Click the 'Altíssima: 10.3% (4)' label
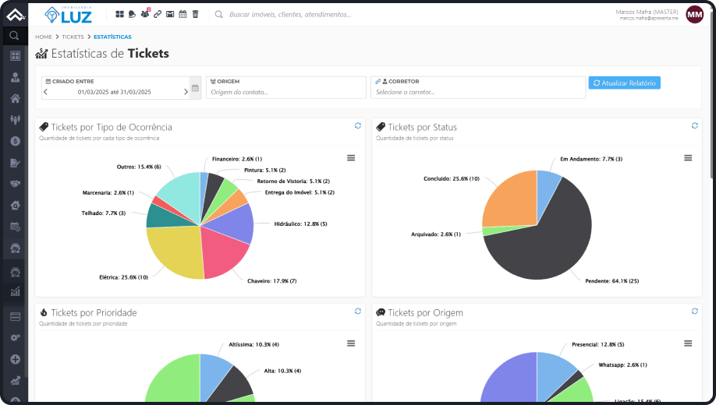Viewport: 716px width, 405px height. coord(254,344)
